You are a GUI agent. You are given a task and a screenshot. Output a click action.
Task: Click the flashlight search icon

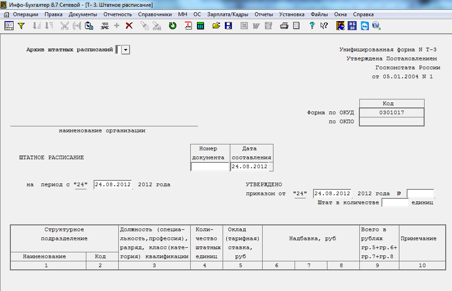click(144, 26)
